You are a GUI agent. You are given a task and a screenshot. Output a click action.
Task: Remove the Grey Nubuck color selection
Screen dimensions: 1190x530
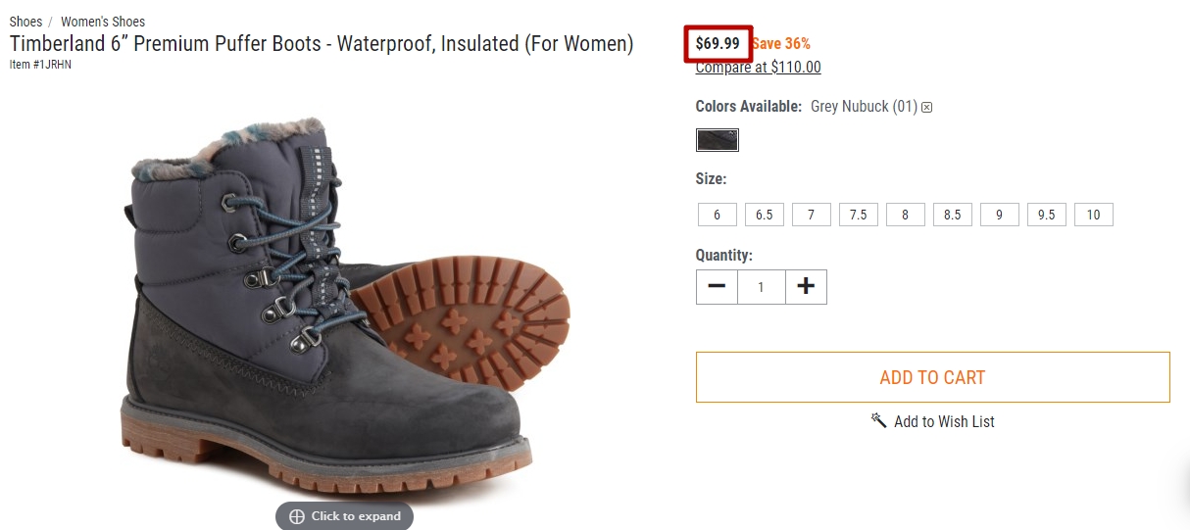tap(926, 108)
